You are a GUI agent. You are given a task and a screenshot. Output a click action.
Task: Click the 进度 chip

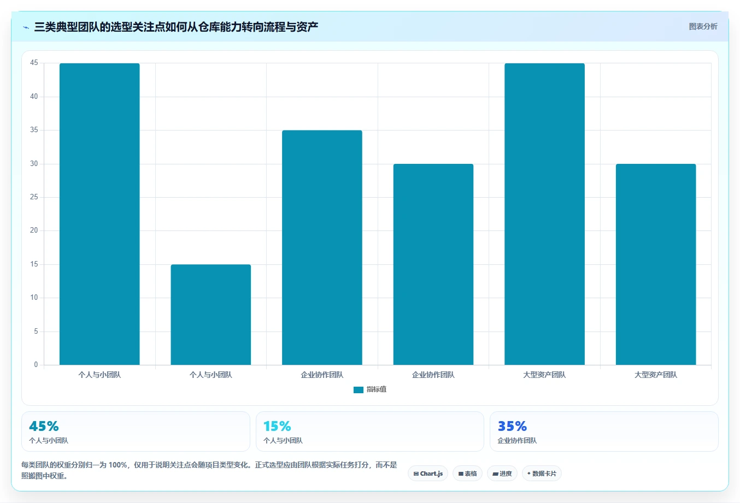pyautogui.click(x=502, y=474)
